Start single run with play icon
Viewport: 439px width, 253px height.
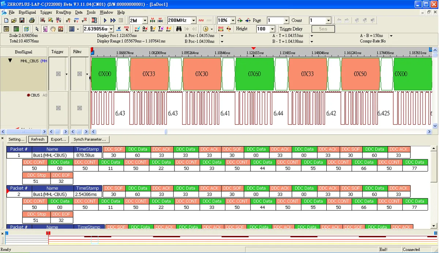[x=105, y=20]
